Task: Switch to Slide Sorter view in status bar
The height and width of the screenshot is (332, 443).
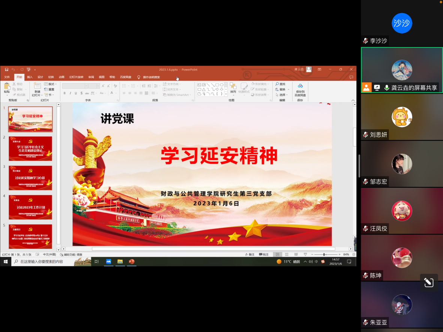Action: [x=287, y=254]
